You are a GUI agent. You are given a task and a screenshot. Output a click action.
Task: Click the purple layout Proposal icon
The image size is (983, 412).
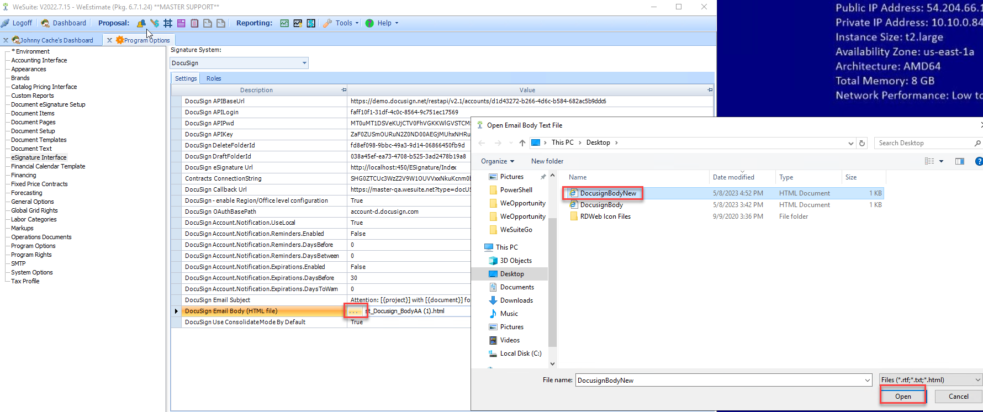point(181,23)
